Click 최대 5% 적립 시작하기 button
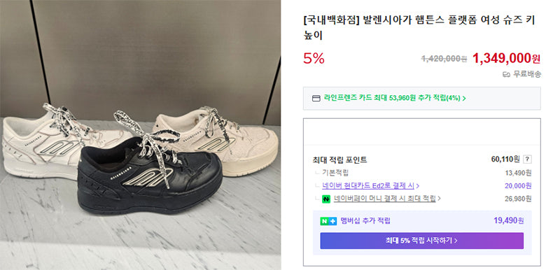 click(422, 241)
